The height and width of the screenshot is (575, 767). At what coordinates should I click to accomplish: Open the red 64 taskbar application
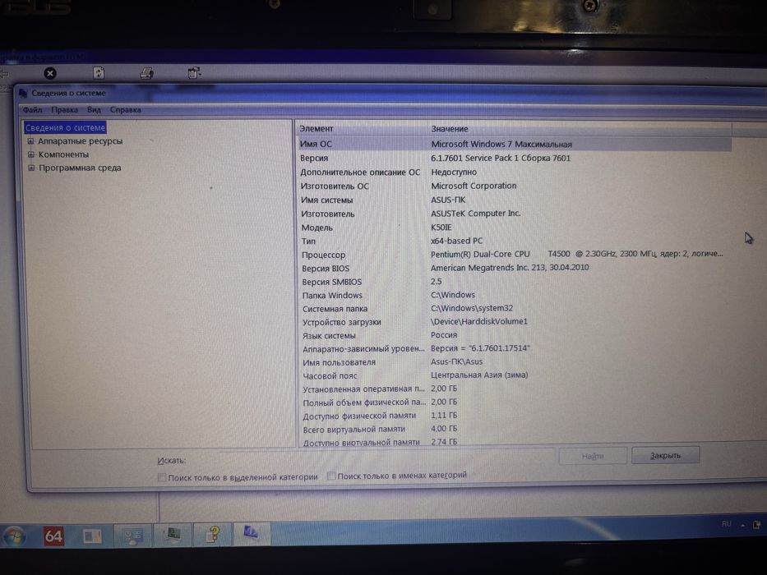pyautogui.click(x=53, y=536)
